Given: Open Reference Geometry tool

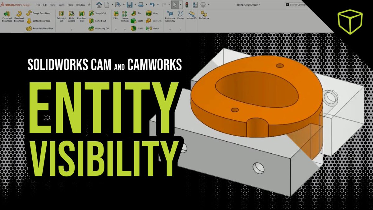Looking at the screenshot, I should 170,16.
